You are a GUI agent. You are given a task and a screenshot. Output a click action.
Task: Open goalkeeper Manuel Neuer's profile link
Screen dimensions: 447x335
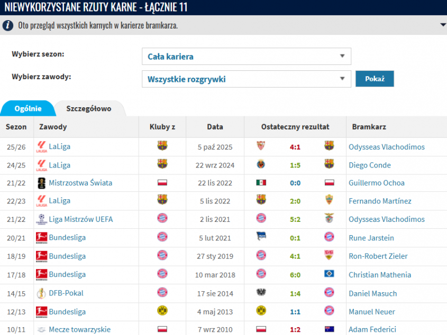click(371, 312)
